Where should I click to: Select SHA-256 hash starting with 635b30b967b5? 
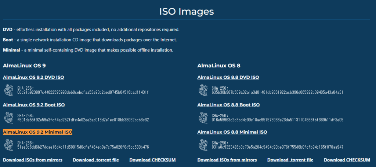(278, 92)
